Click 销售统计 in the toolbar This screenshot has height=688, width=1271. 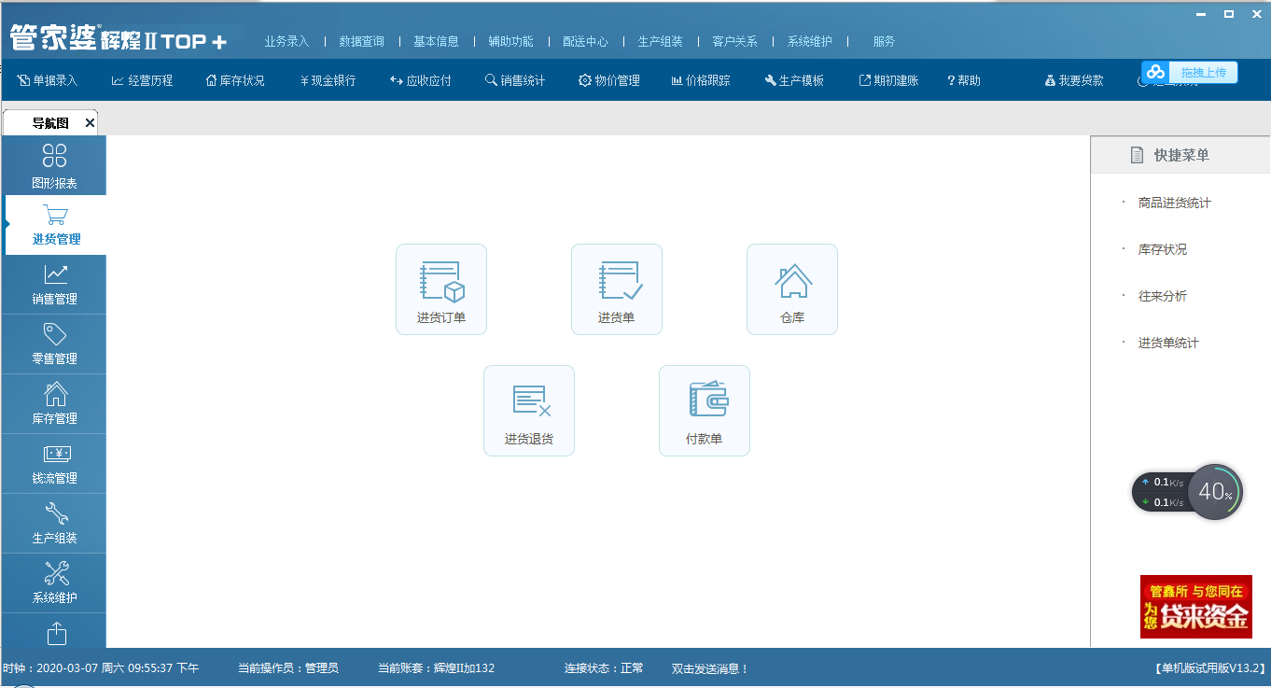click(x=515, y=81)
